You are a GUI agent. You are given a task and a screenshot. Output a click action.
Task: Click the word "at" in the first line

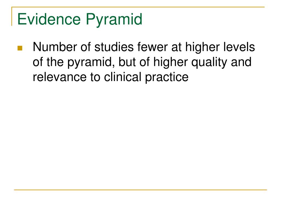(x=176, y=47)
